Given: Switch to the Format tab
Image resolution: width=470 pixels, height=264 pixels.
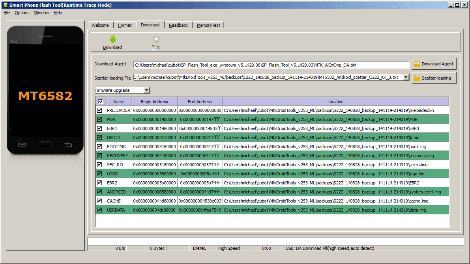Looking at the screenshot, I should tap(125, 25).
